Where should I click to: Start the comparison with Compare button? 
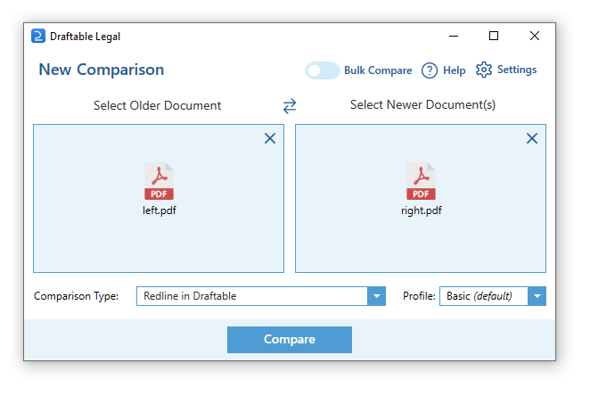coord(290,340)
